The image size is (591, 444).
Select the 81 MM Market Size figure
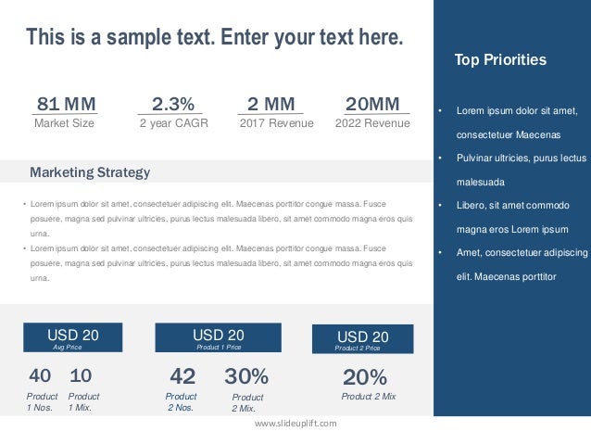65,112
